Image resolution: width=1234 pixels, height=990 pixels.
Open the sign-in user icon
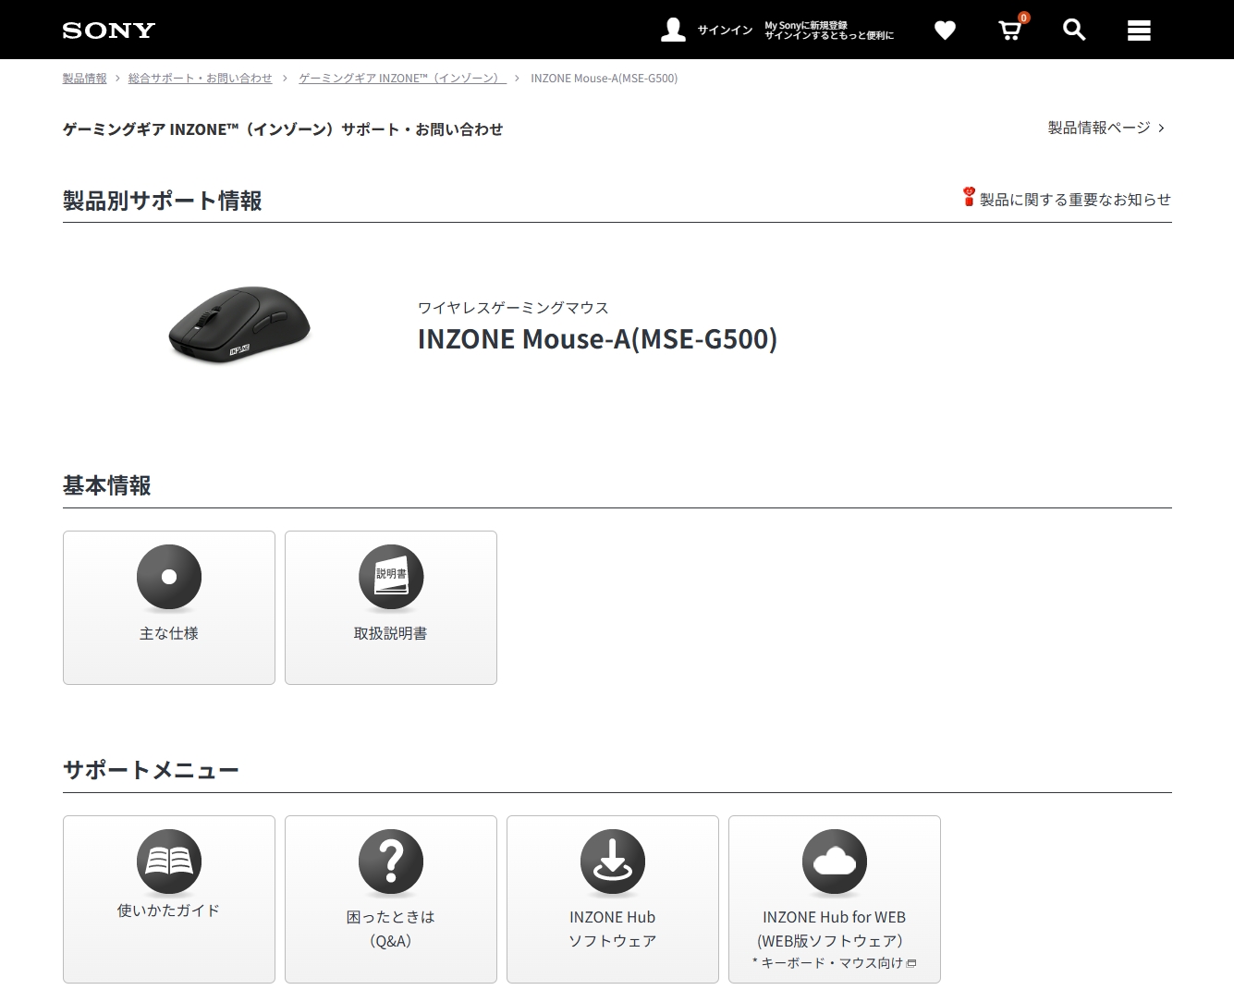pos(673,30)
